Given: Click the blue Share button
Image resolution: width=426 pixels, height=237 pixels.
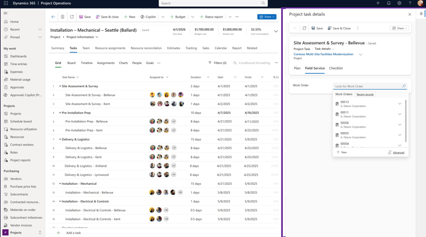Looking at the screenshot, I should pyautogui.click(x=267, y=17).
